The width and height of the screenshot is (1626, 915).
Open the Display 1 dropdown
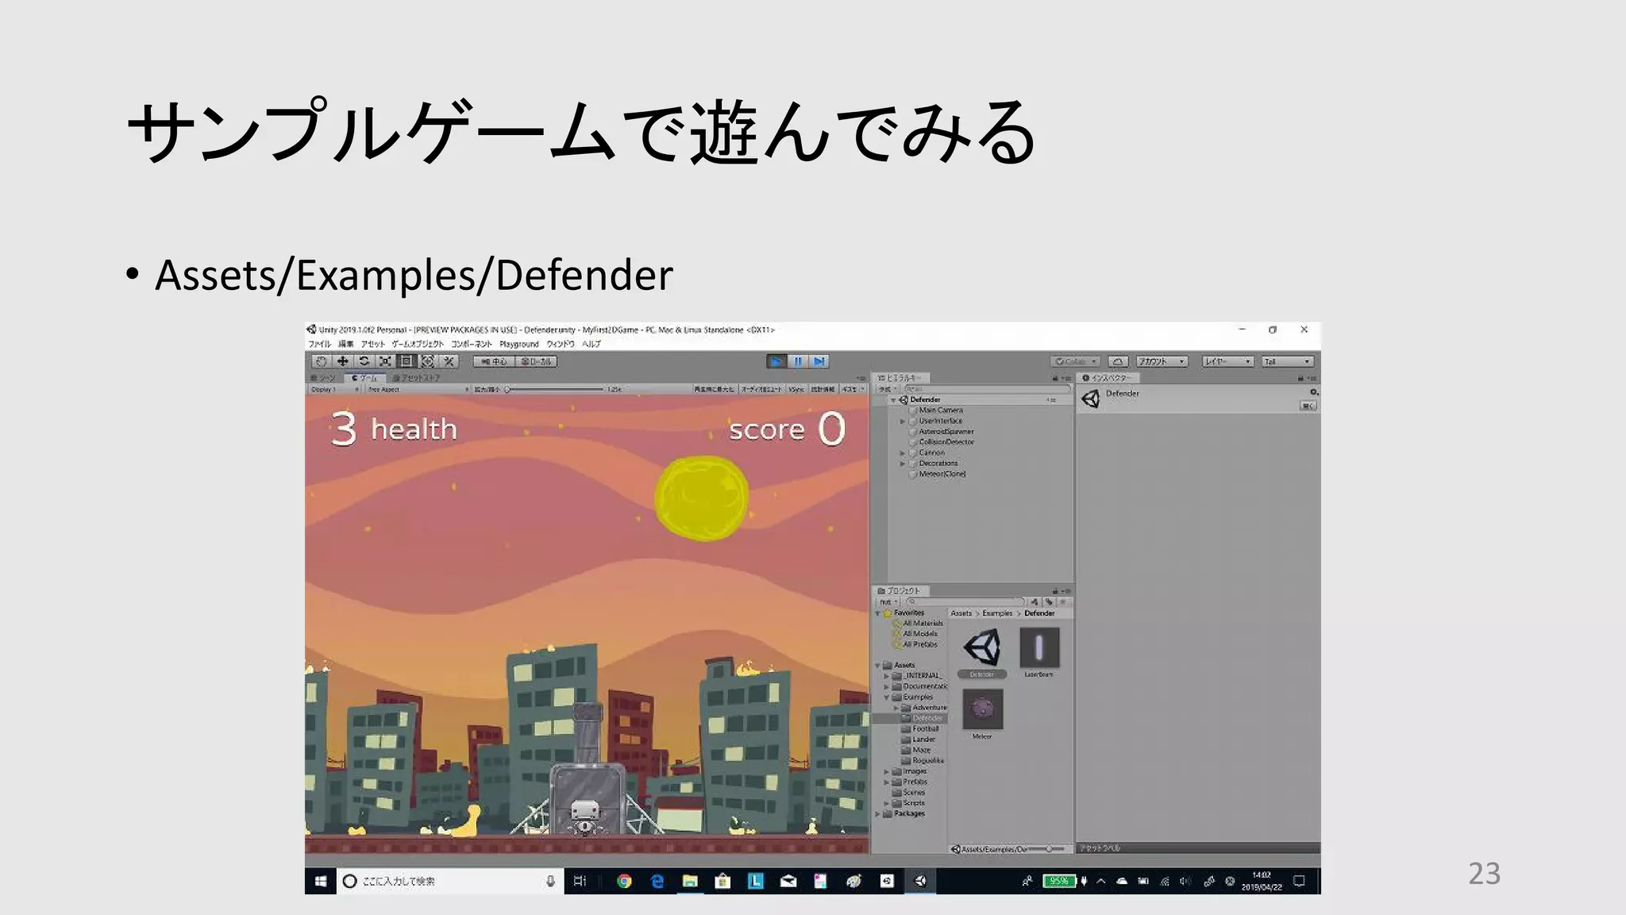pos(334,389)
